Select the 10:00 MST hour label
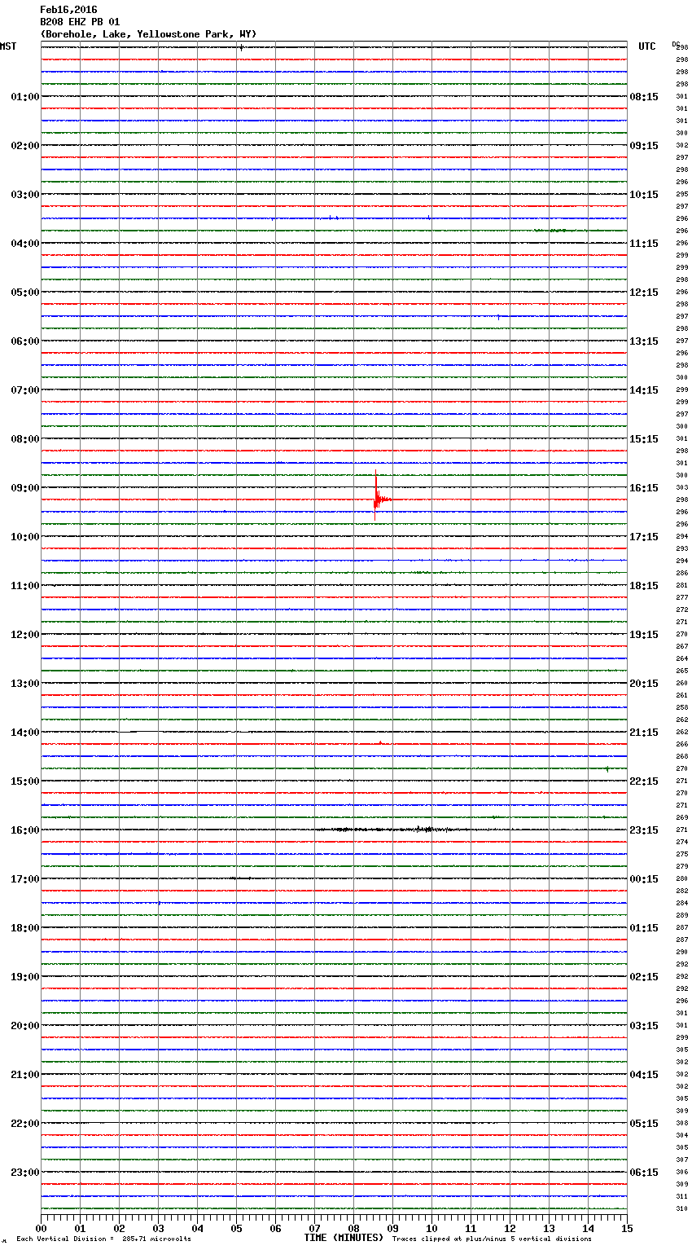This screenshot has width=692, height=1250. click(x=25, y=537)
